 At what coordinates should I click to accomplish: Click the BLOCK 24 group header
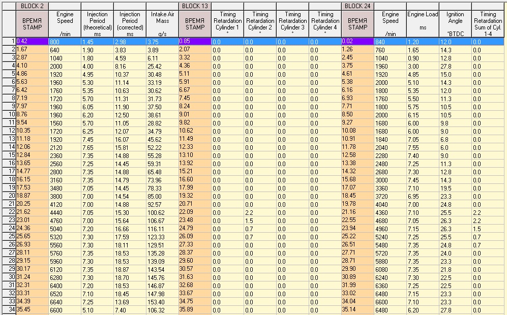point(357,6)
